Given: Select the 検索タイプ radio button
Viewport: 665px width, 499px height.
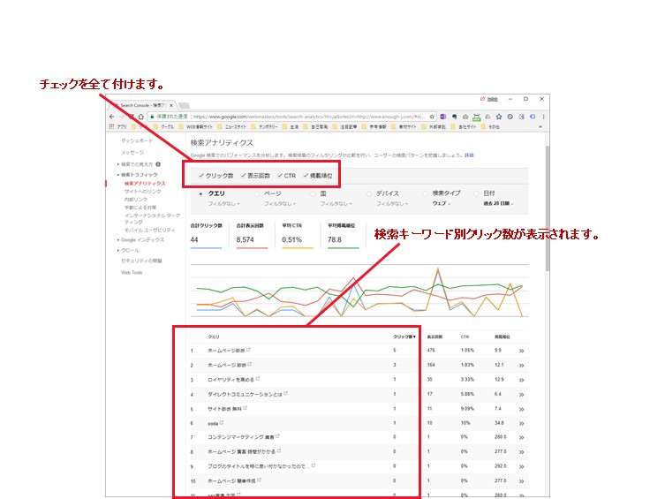Looking at the screenshot, I should [425, 193].
